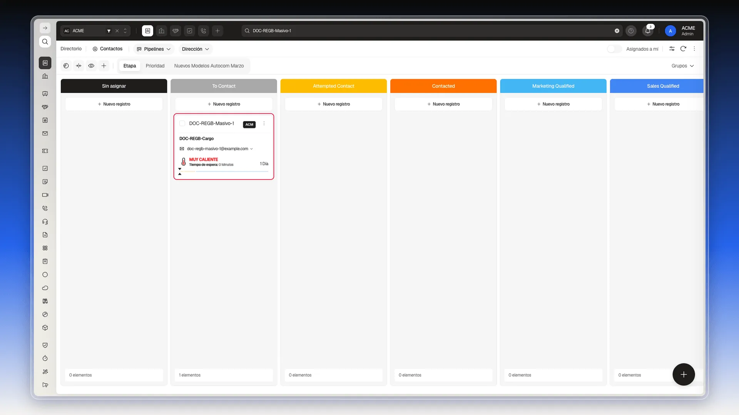Viewport: 739px width, 415px height.
Task: Click the progress bar on DOC-REGB-Masivo-1 card
Action: [224, 171]
